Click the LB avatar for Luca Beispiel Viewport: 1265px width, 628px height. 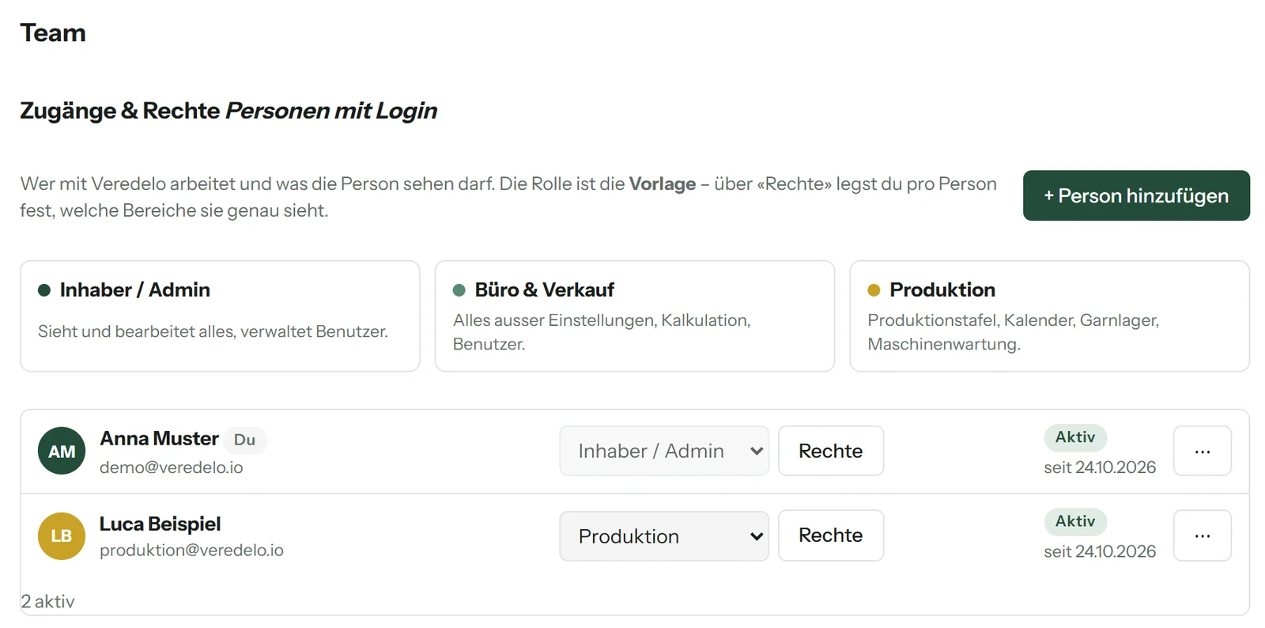pos(62,535)
